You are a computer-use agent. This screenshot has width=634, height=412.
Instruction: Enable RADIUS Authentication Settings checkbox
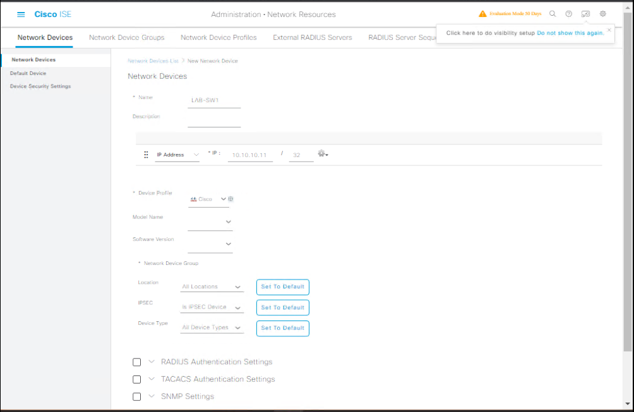(136, 362)
